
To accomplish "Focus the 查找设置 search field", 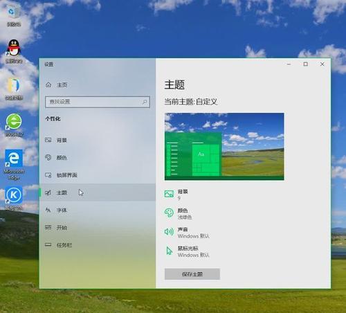I will (98, 102).
